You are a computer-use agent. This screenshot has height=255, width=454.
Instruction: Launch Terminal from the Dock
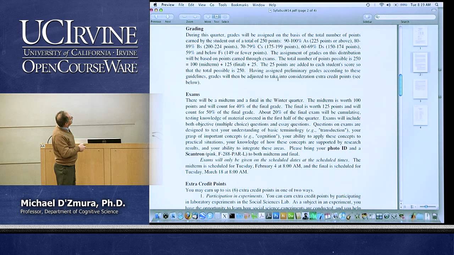pyautogui.click(x=232, y=216)
